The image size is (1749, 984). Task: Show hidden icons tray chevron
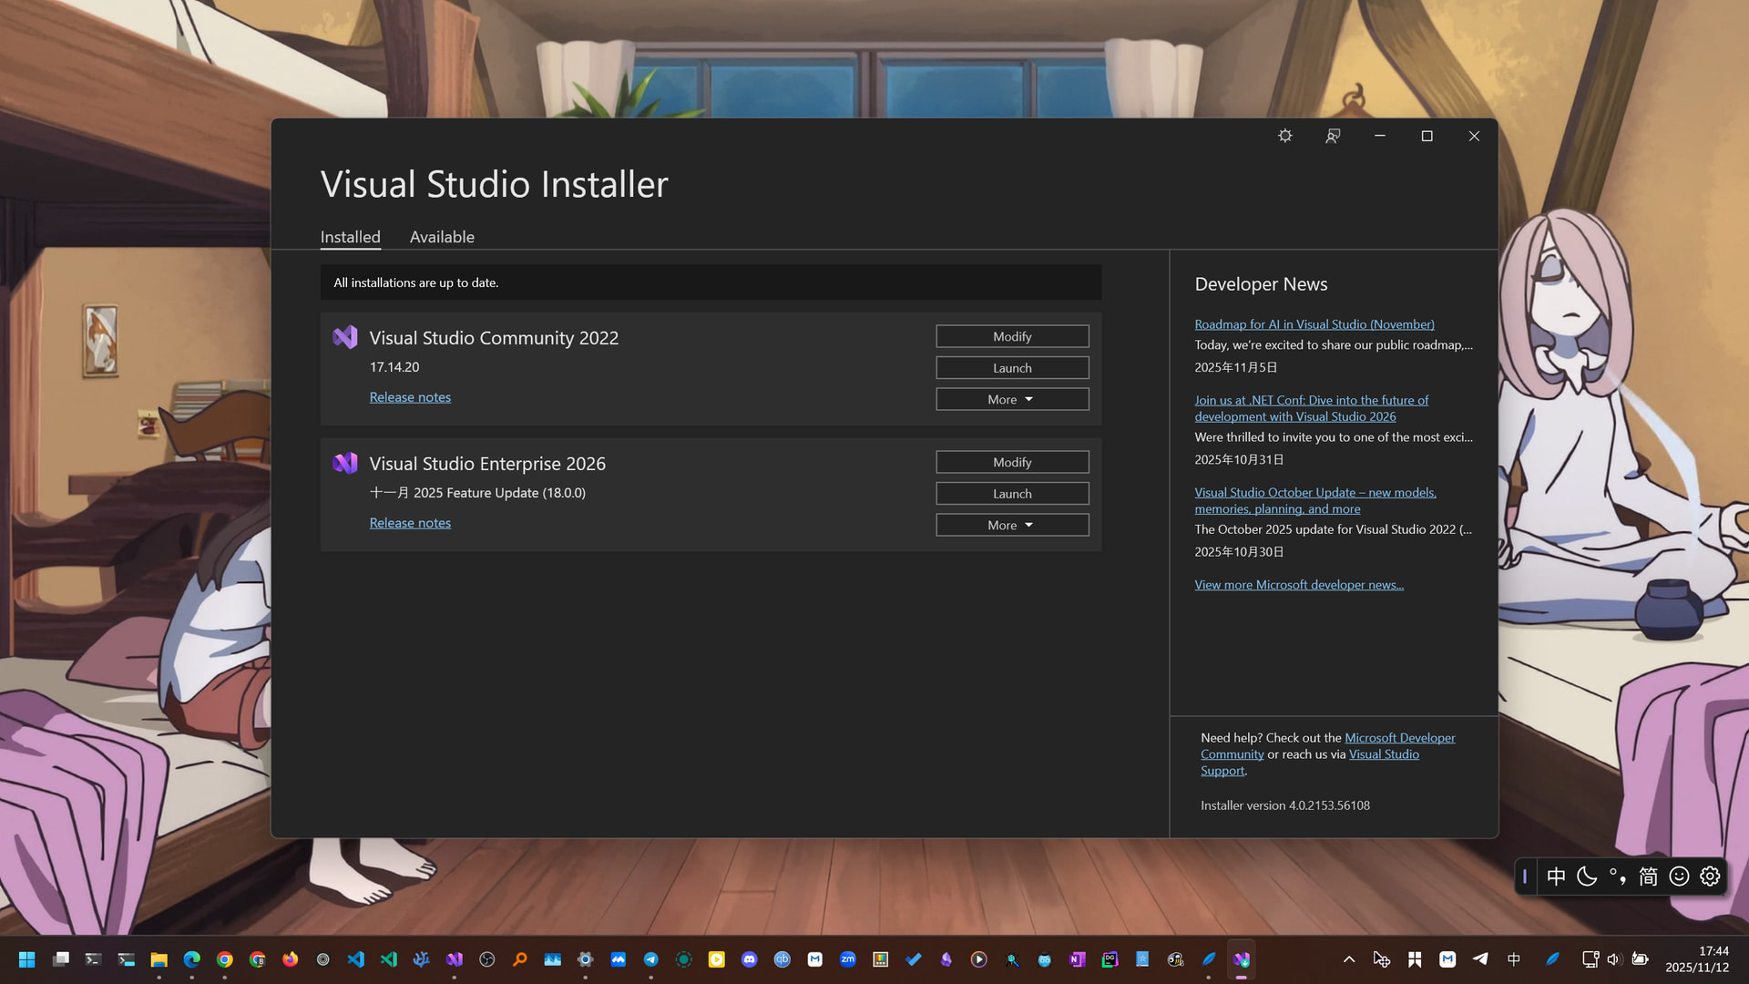point(1349,958)
